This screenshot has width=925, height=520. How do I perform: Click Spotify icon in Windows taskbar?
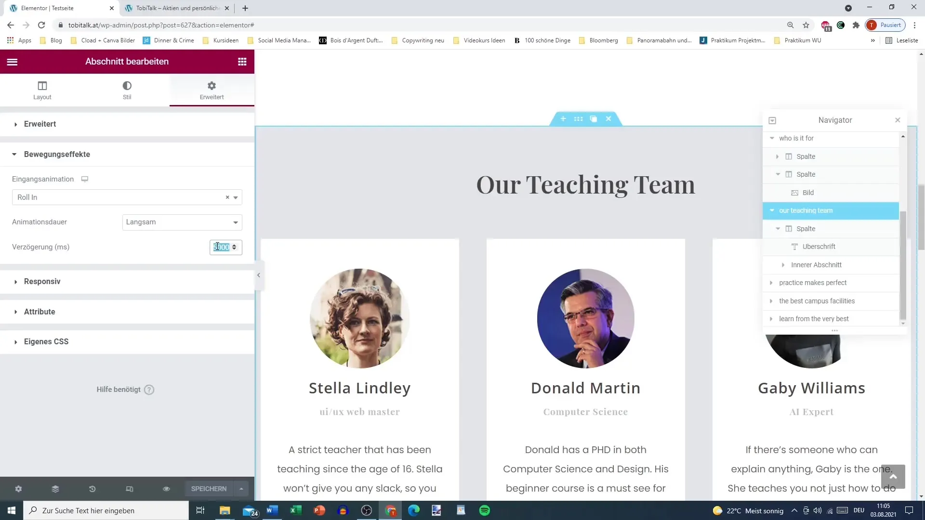point(485,510)
